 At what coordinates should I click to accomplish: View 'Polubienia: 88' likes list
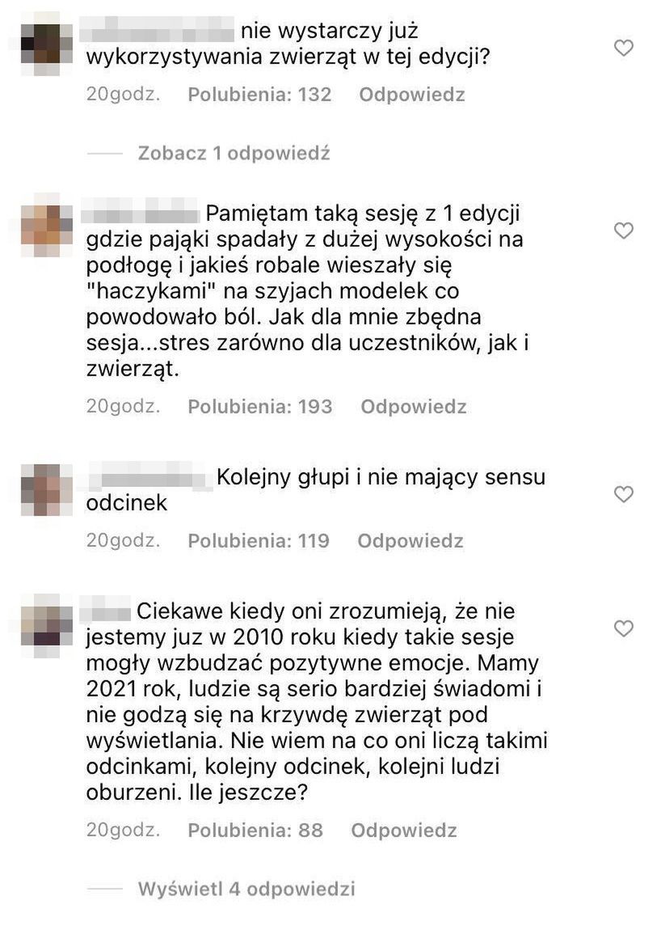point(255,830)
